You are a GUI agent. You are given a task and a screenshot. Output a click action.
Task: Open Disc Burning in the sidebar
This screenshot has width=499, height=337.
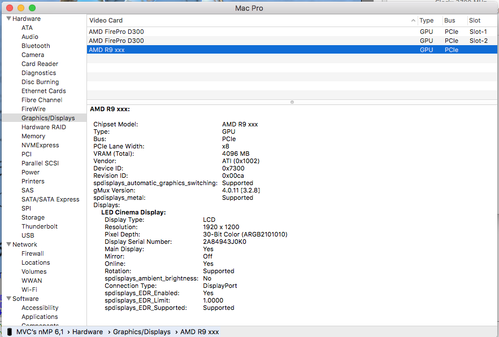coord(40,82)
